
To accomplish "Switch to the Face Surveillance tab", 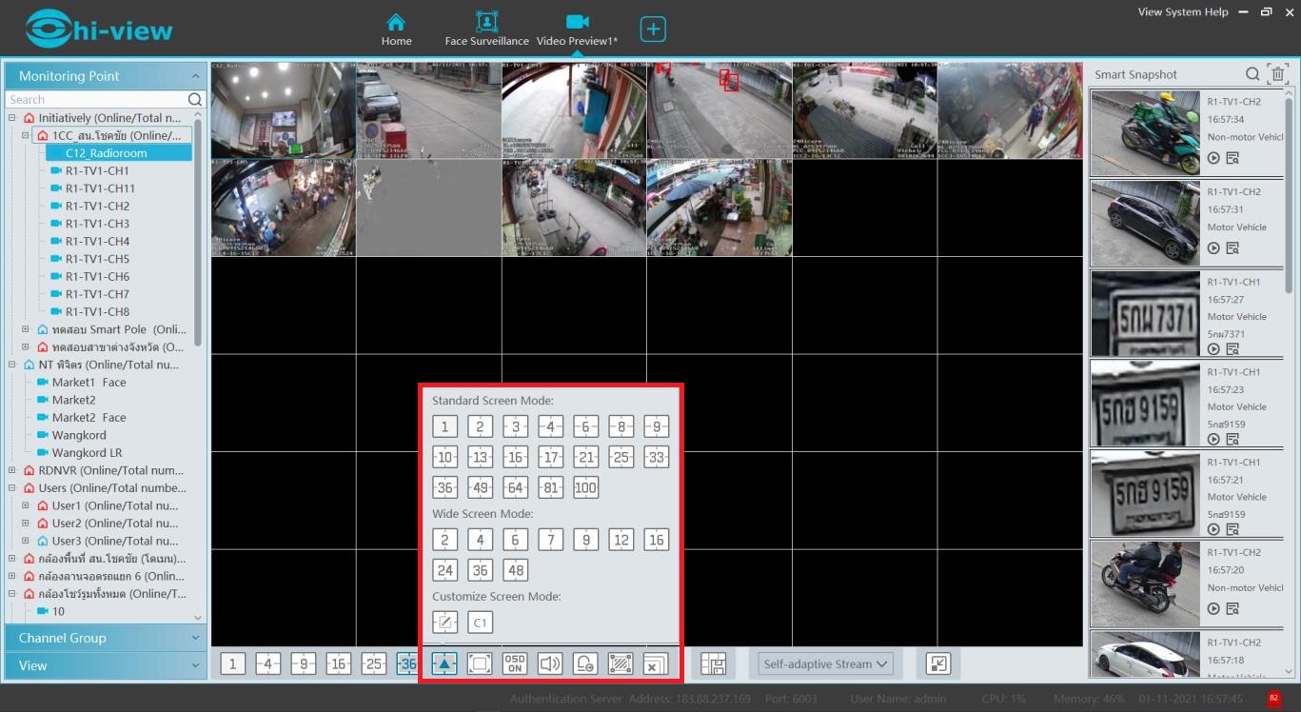I will pos(486,29).
